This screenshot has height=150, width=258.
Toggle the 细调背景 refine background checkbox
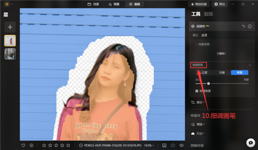tap(197, 91)
